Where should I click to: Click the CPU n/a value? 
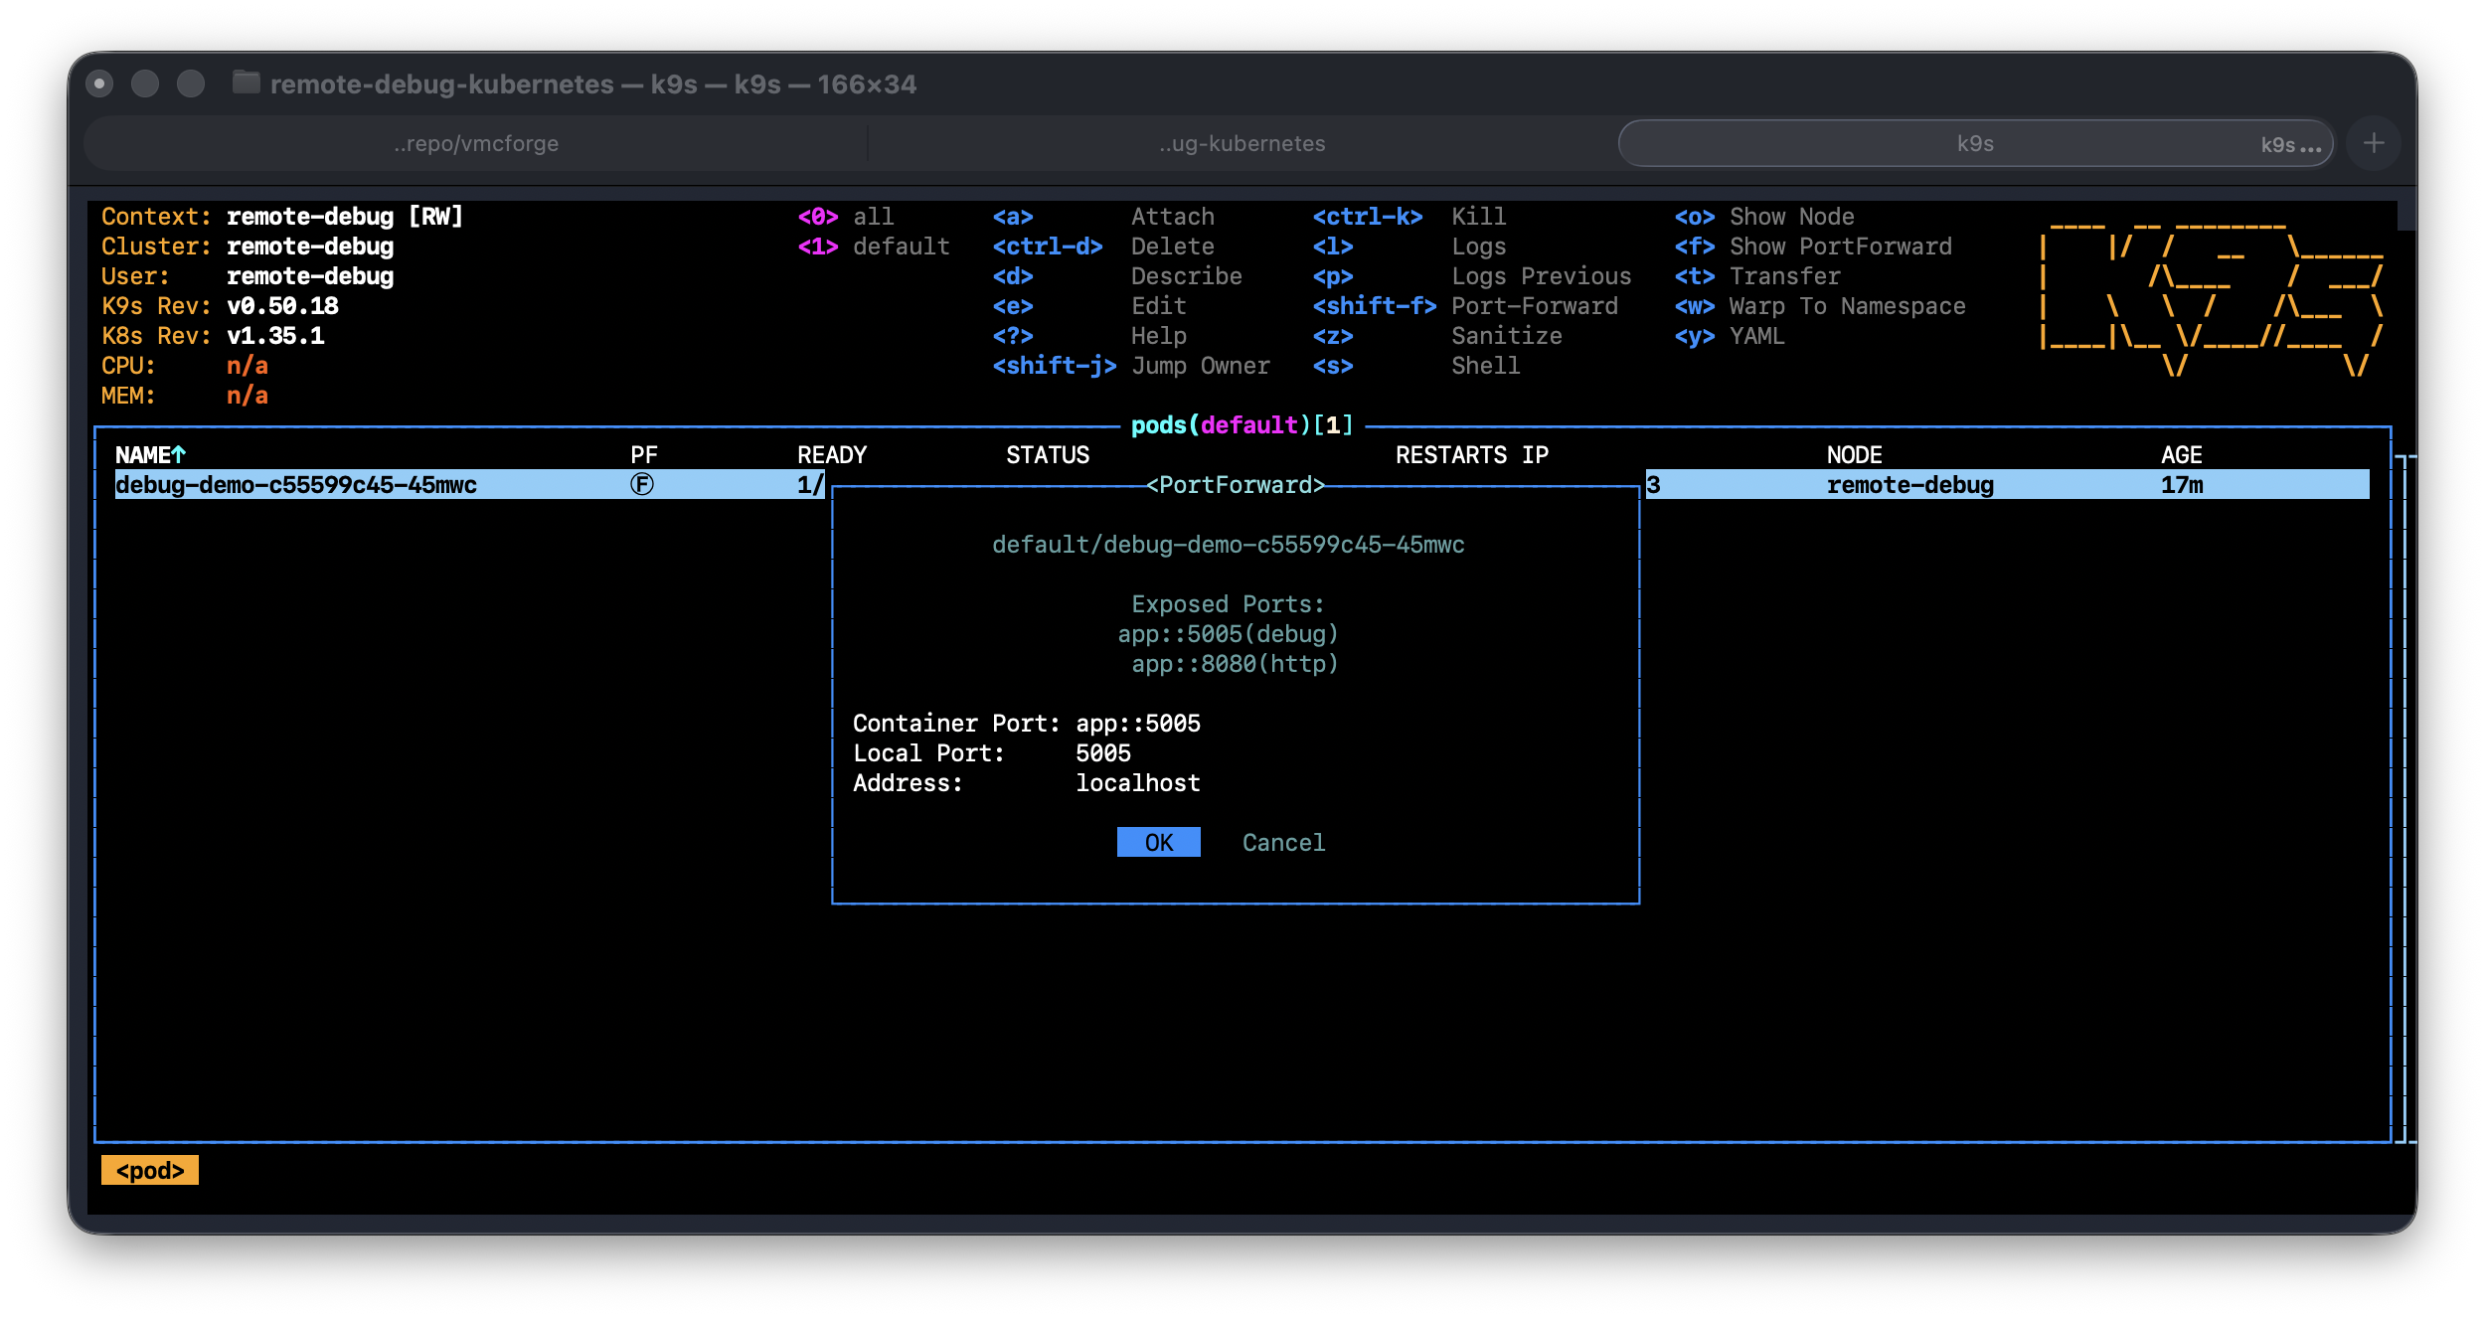click(x=248, y=365)
